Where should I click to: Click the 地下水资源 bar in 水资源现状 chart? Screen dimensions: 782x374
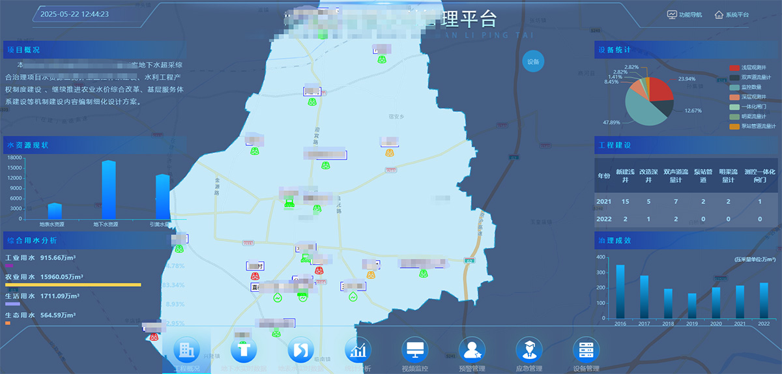[x=108, y=190]
